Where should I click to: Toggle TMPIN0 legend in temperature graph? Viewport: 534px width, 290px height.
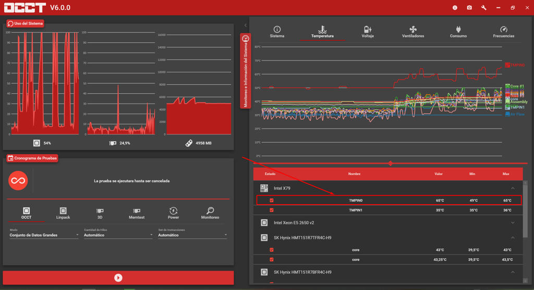pyautogui.click(x=515, y=65)
